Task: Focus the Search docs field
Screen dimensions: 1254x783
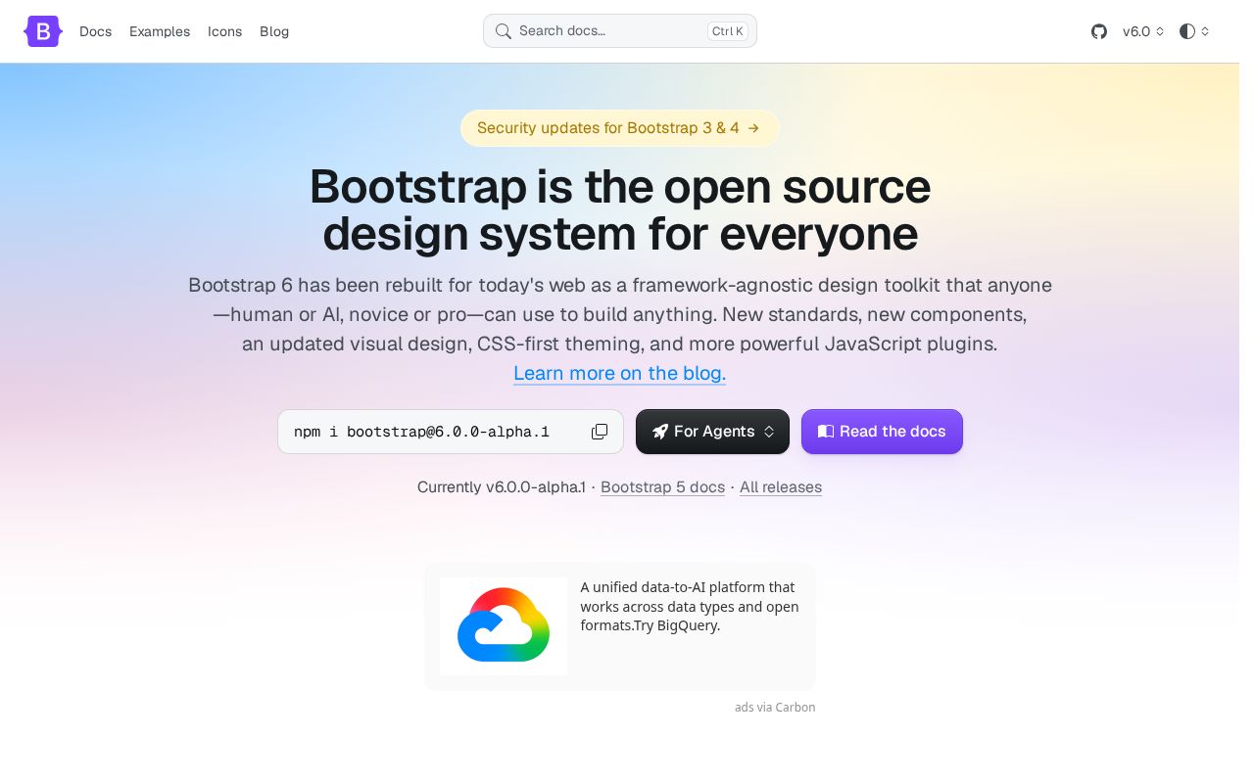Action: point(620,31)
